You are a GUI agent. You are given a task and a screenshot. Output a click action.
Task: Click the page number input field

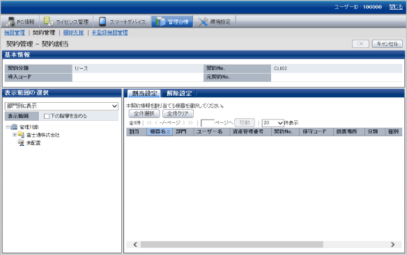point(208,123)
